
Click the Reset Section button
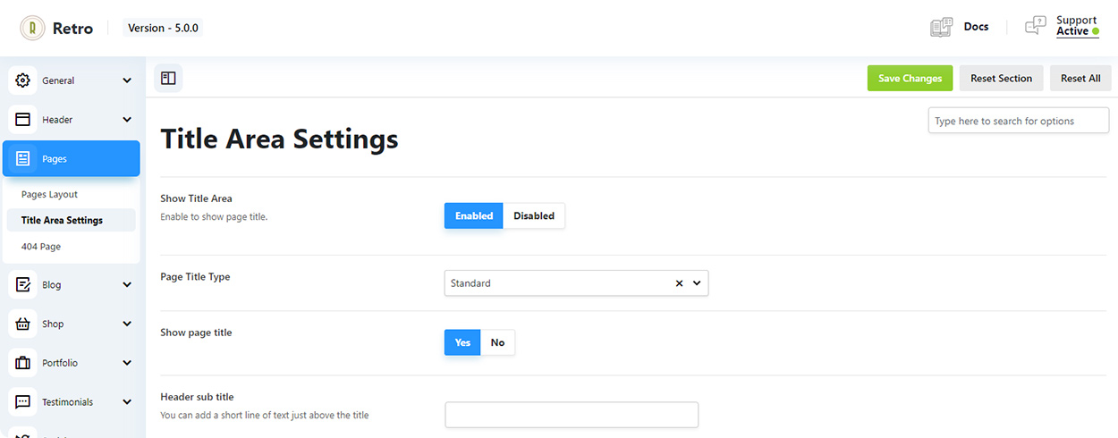1001,78
